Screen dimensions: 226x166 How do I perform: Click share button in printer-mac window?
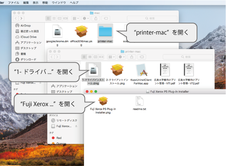(132, 57)
